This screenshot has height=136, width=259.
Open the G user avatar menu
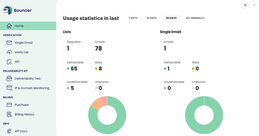(245, 5)
